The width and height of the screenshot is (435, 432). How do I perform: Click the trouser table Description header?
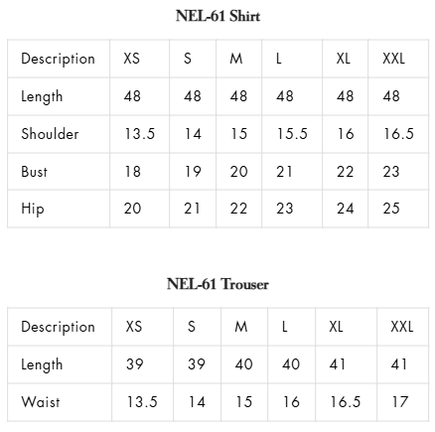58,327
